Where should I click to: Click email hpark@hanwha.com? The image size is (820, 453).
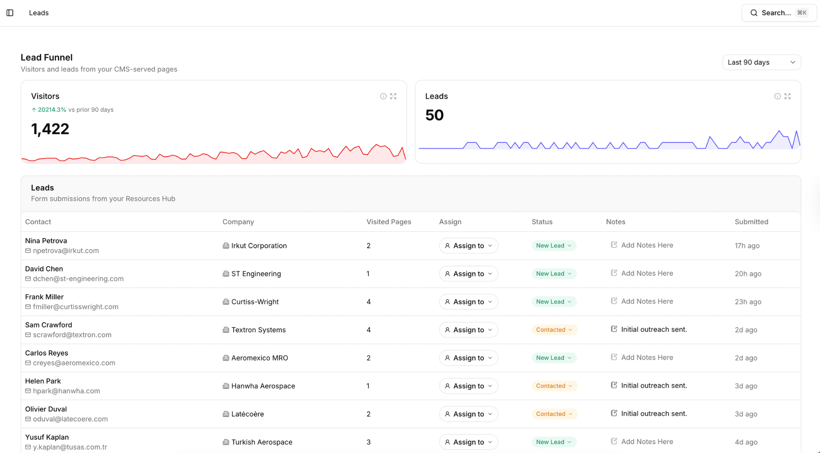pos(66,391)
